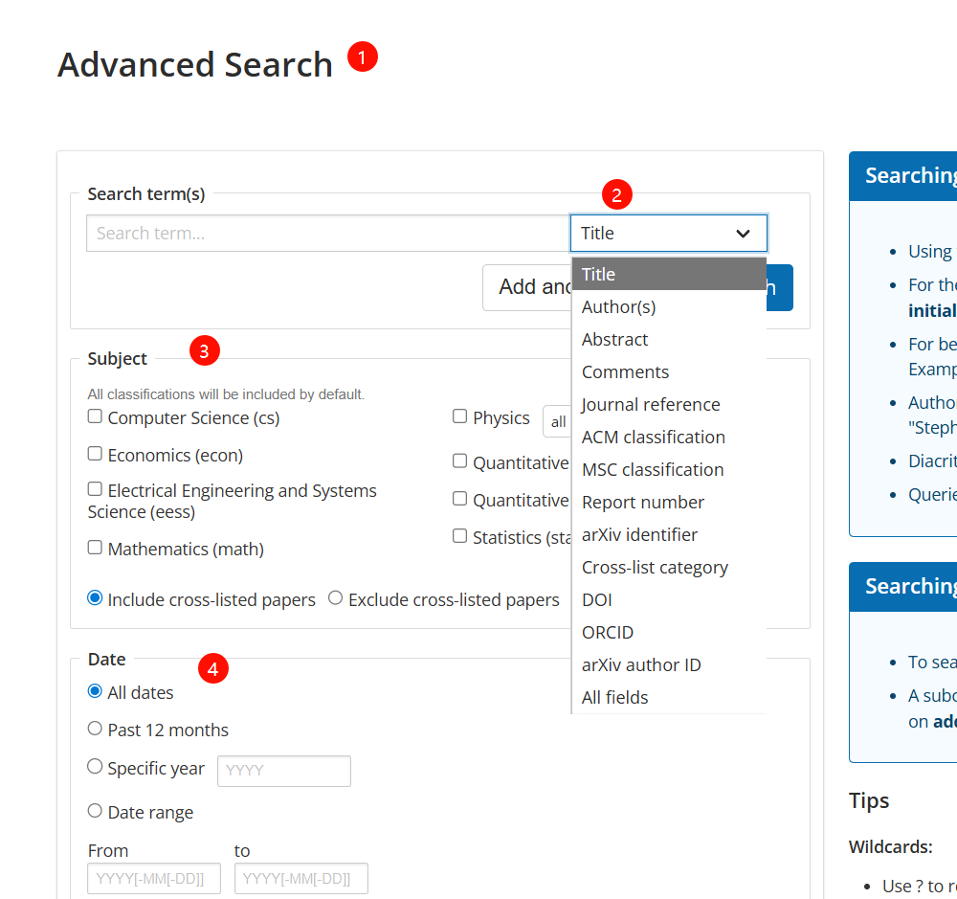Tick the Mathematics (math) checkbox

click(95, 548)
